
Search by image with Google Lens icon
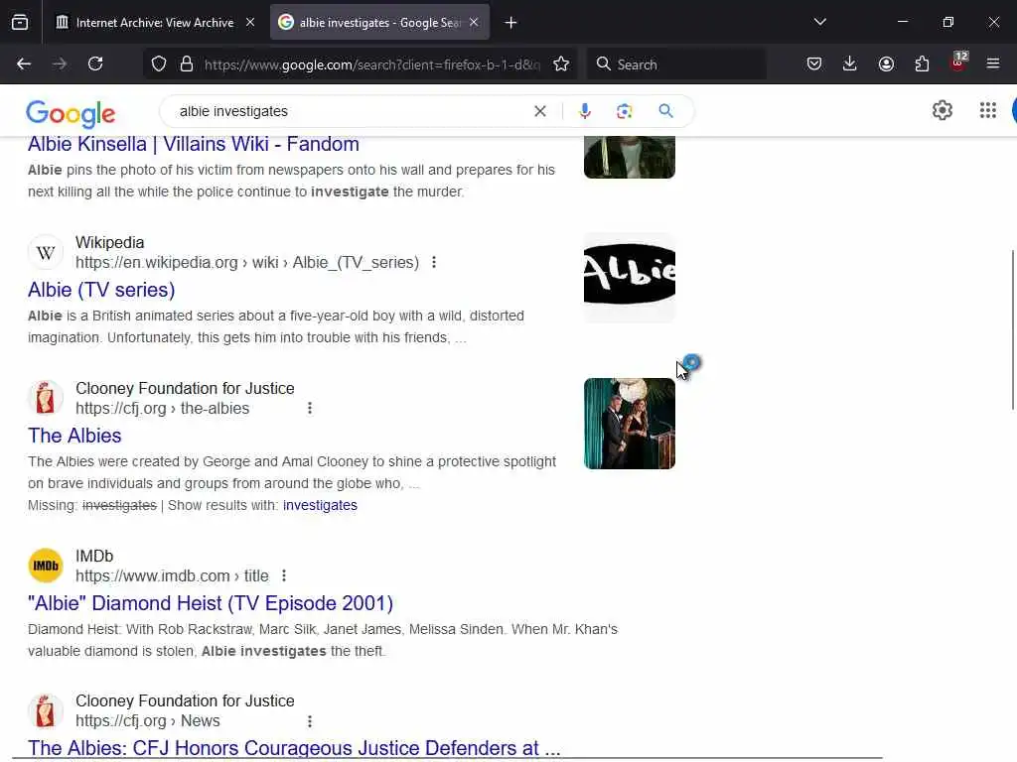625,111
